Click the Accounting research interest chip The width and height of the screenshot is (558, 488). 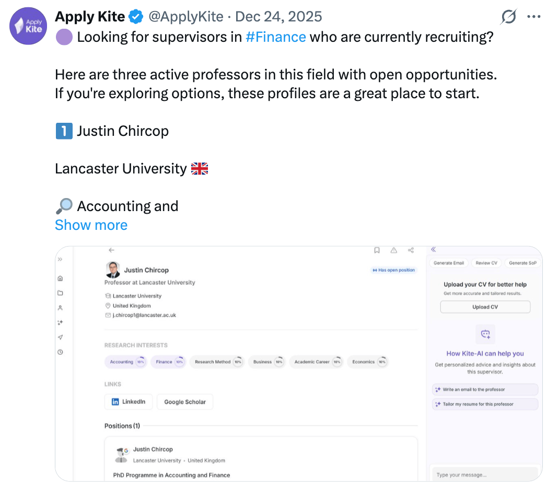[x=125, y=362]
